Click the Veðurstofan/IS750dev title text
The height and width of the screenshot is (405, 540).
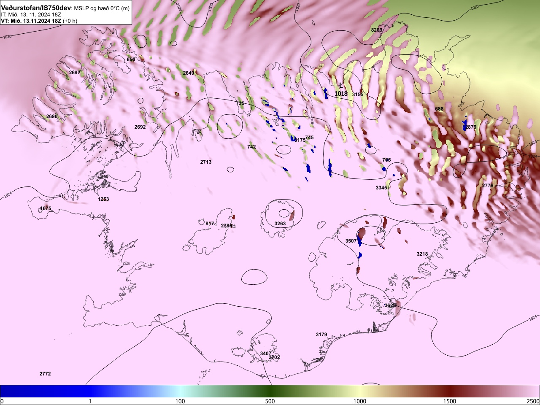pos(36,8)
